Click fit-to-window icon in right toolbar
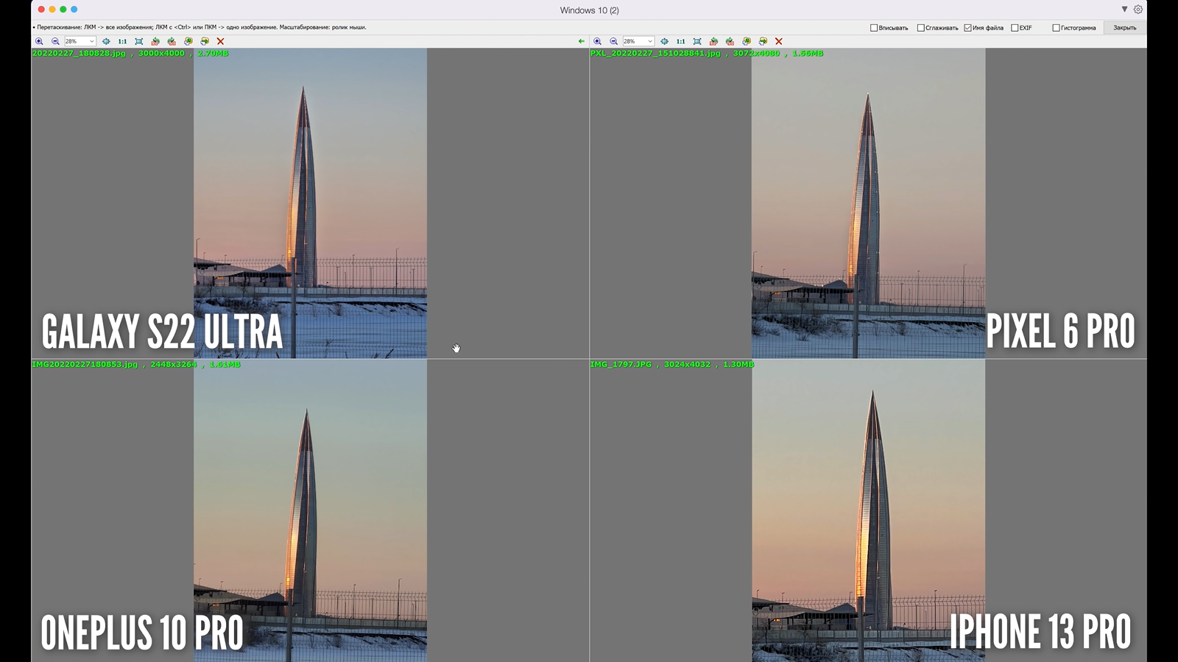The width and height of the screenshot is (1178, 662). coord(697,42)
